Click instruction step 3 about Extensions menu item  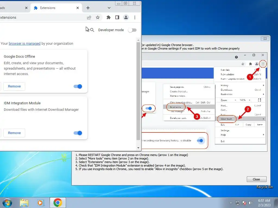point(112,162)
